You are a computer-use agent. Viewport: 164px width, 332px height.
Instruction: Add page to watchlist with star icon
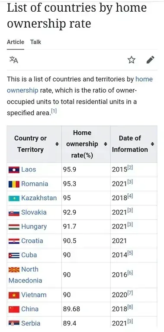(x=131, y=60)
